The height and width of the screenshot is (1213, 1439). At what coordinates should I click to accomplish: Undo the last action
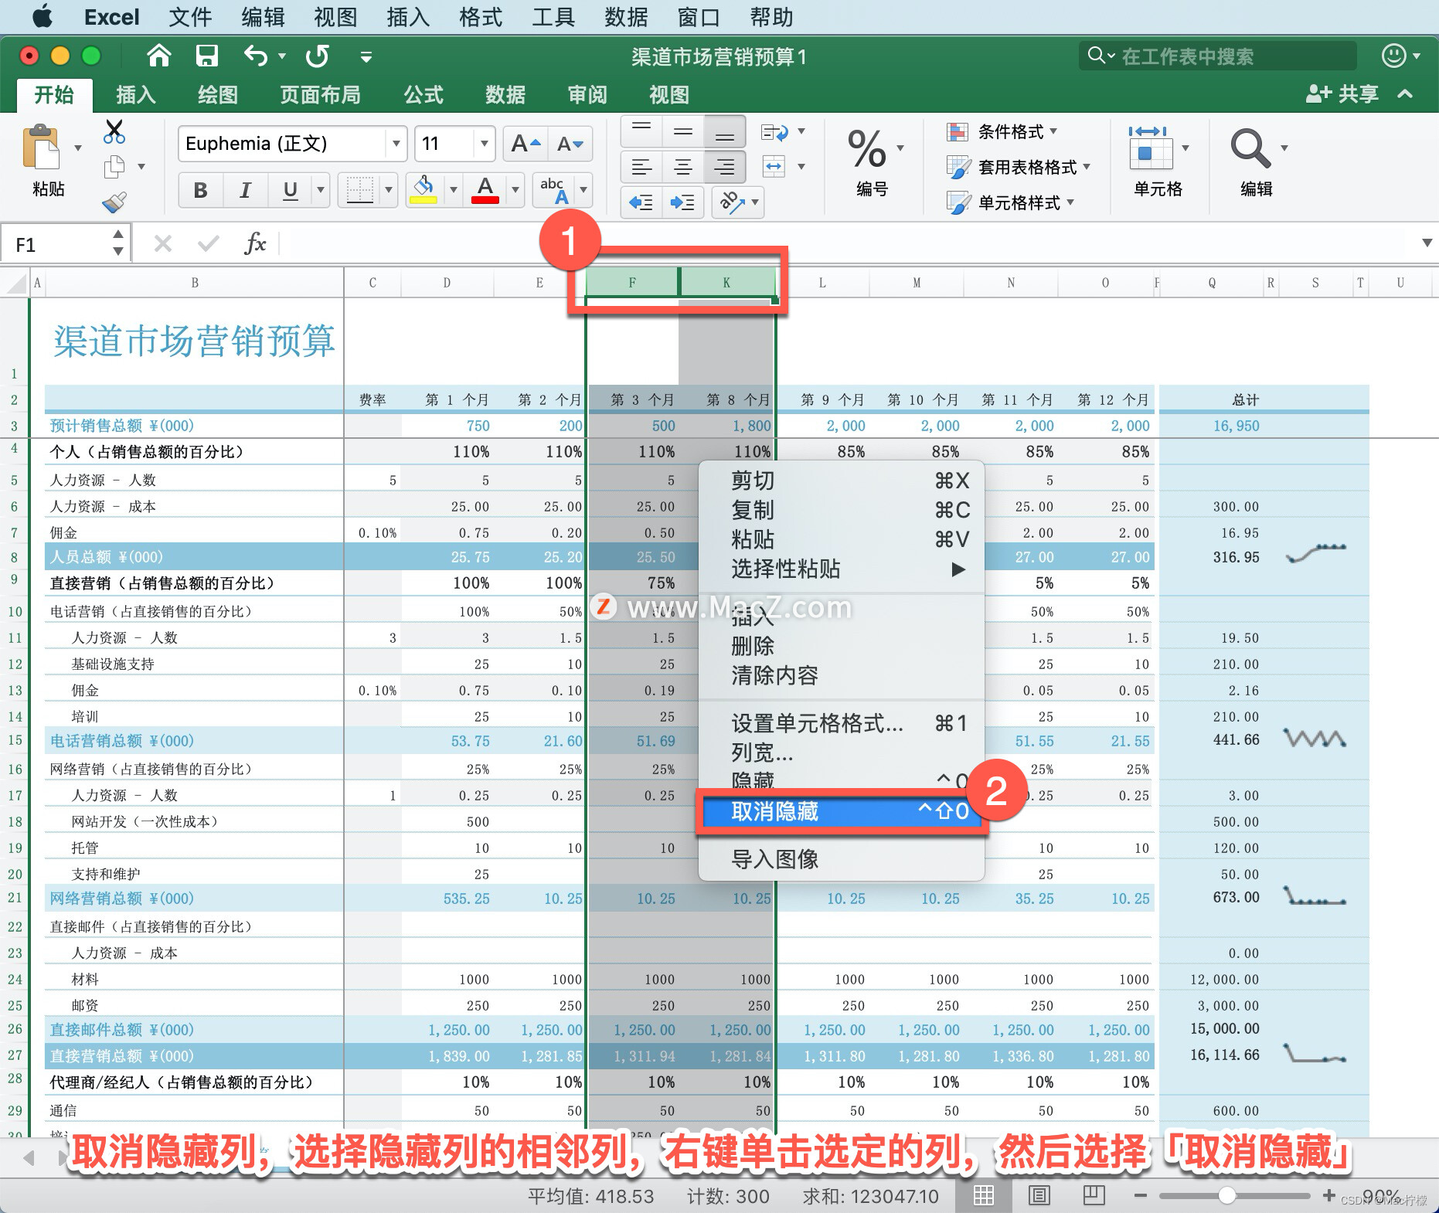tap(256, 56)
